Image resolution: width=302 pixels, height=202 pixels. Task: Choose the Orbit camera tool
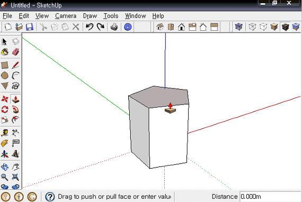click(x=5, y=167)
